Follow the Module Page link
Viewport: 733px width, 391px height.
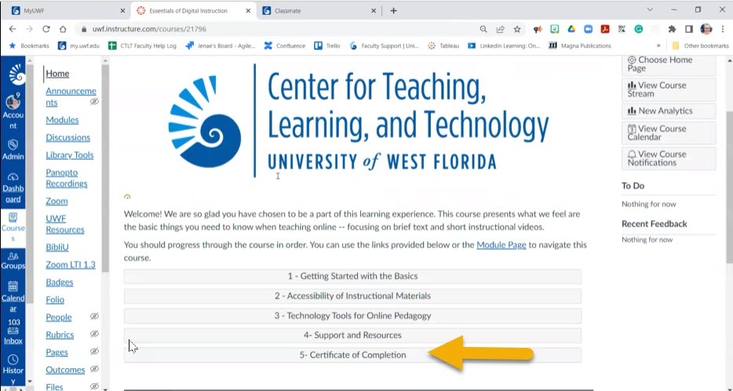point(501,244)
